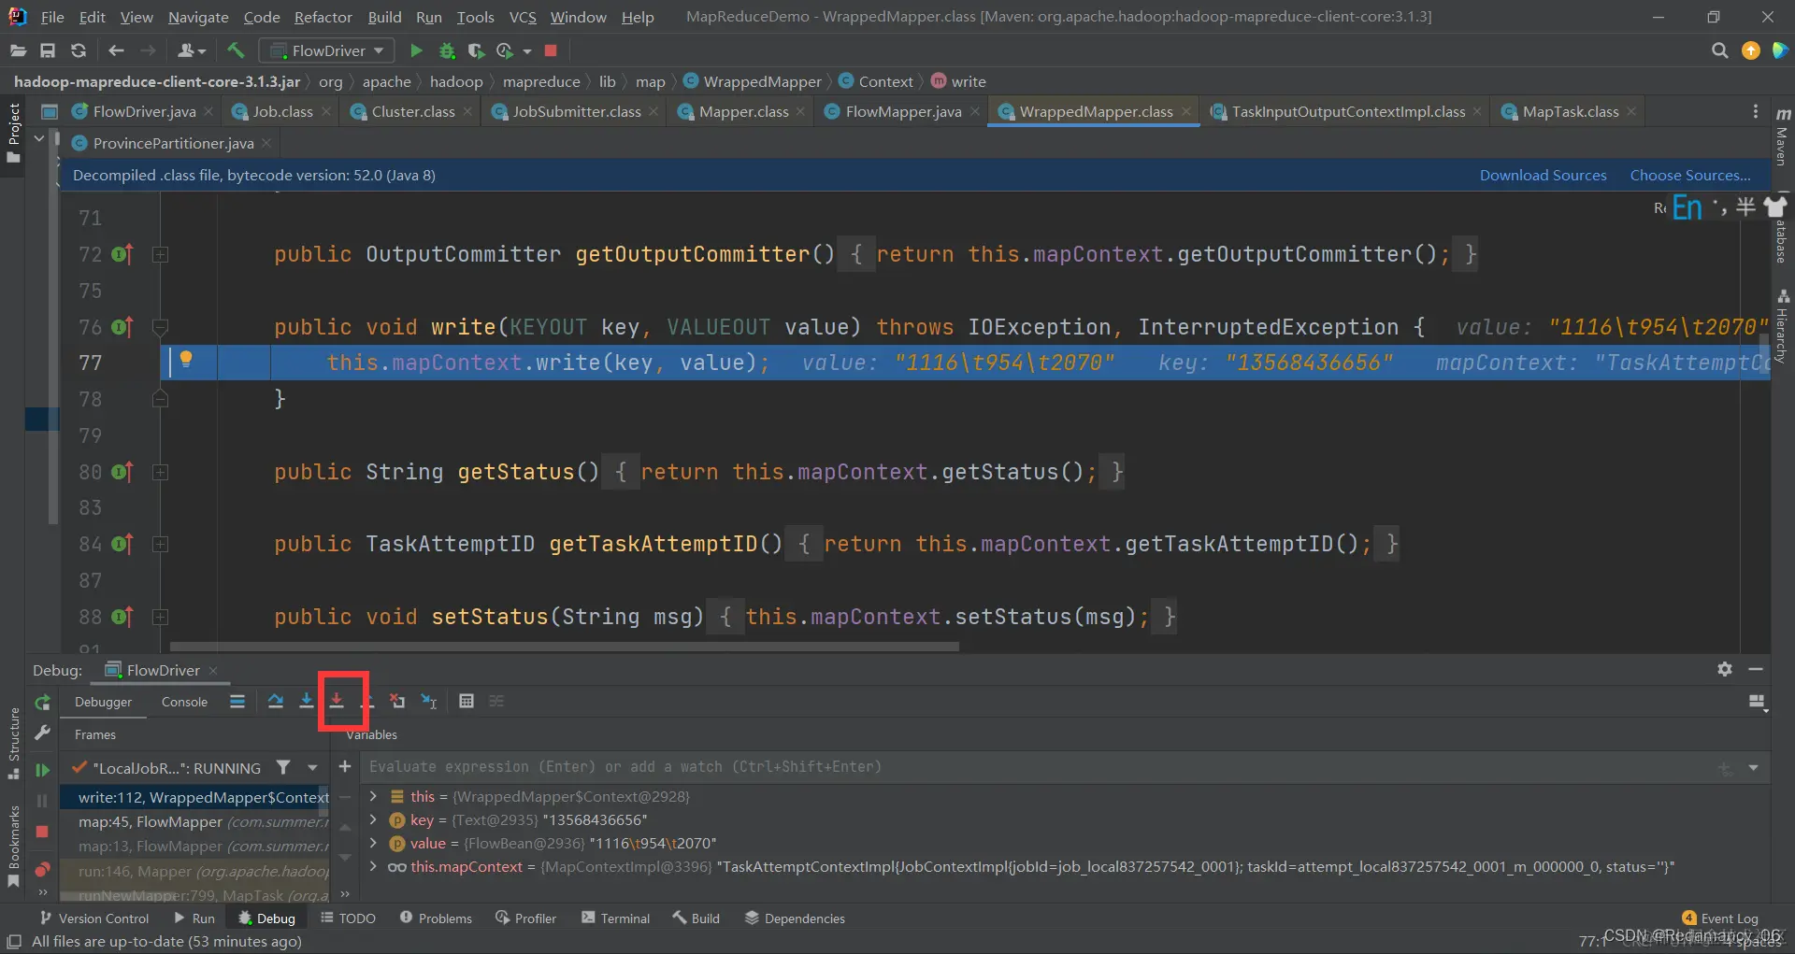This screenshot has height=954, width=1795.
Task: Rerun the FlowDriver debug session
Action: pyautogui.click(x=42, y=702)
